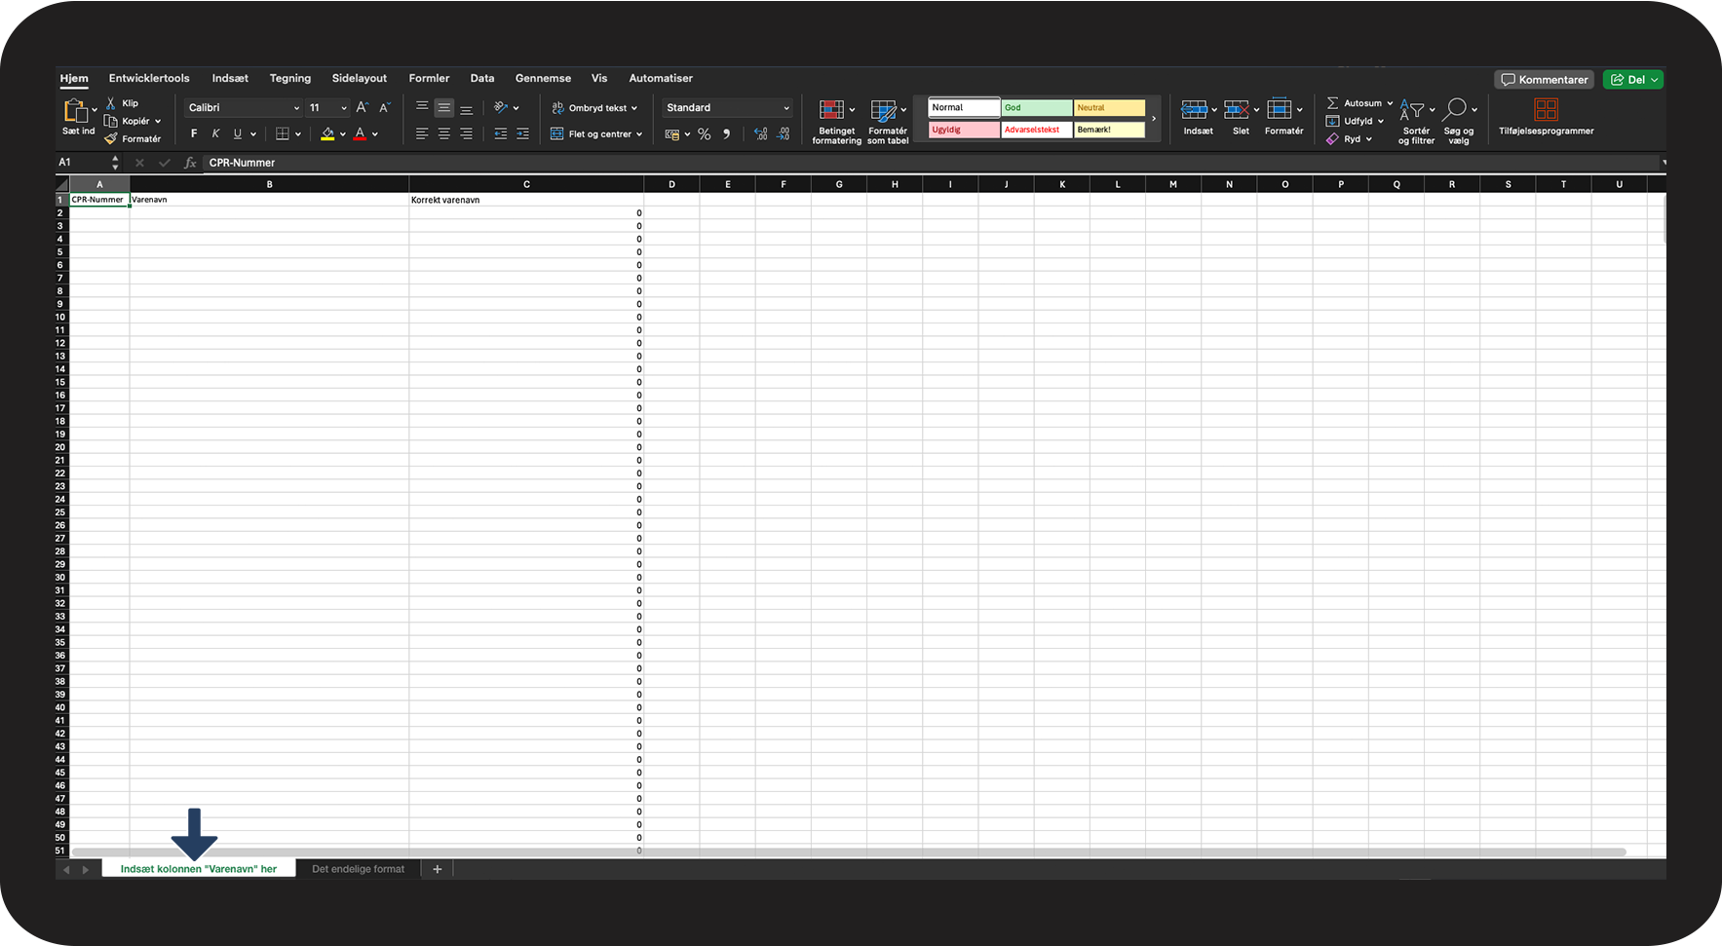This screenshot has width=1722, height=946.
Task: Apply the Ugyldig red cell style
Action: (x=964, y=130)
